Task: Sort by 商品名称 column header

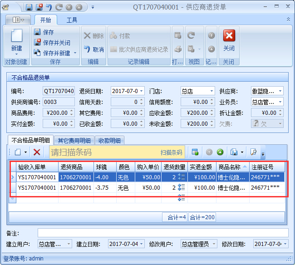Action: click(x=233, y=167)
